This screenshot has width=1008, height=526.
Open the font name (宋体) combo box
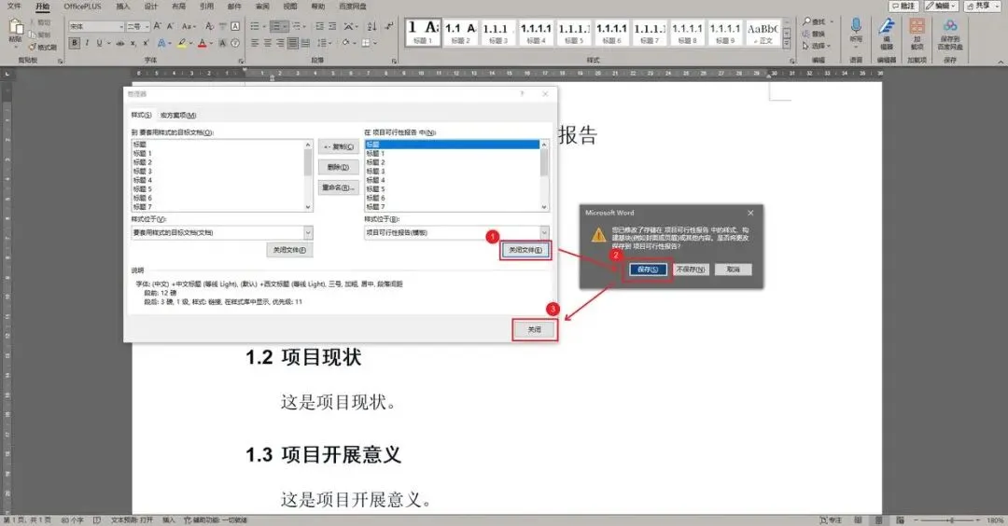[96, 26]
